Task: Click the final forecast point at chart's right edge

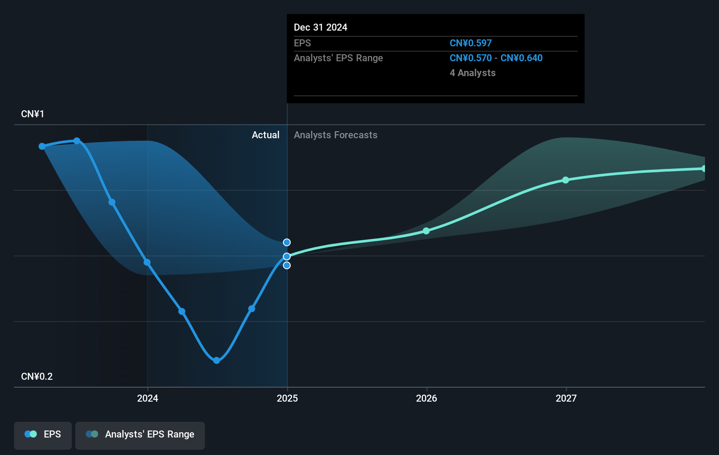Action: click(704, 168)
